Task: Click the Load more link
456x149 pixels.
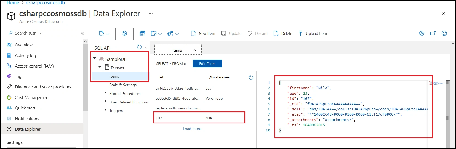Action: (x=192, y=129)
